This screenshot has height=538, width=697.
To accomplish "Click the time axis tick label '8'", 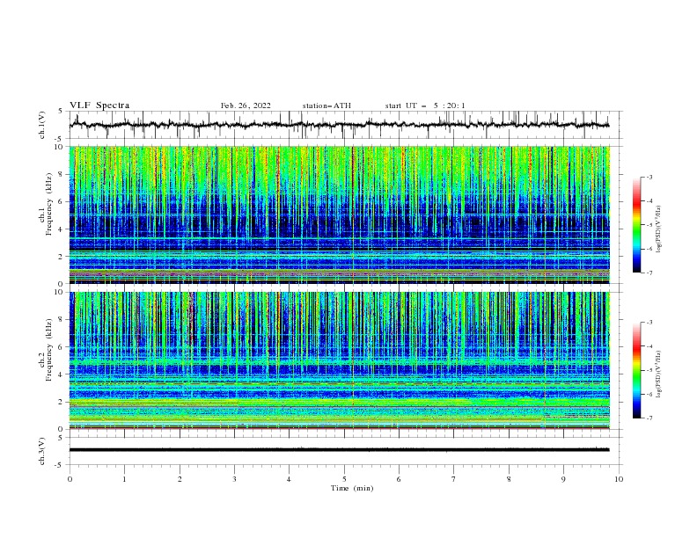I will pos(509,479).
